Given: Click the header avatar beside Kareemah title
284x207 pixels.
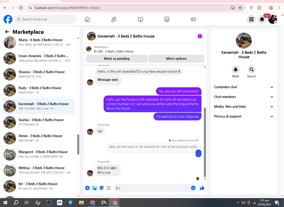Looking at the screenshot, I should pos(91,36).
